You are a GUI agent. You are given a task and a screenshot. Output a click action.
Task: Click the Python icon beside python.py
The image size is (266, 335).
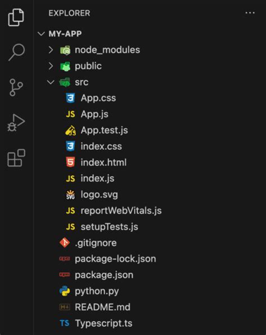[65, 291]
